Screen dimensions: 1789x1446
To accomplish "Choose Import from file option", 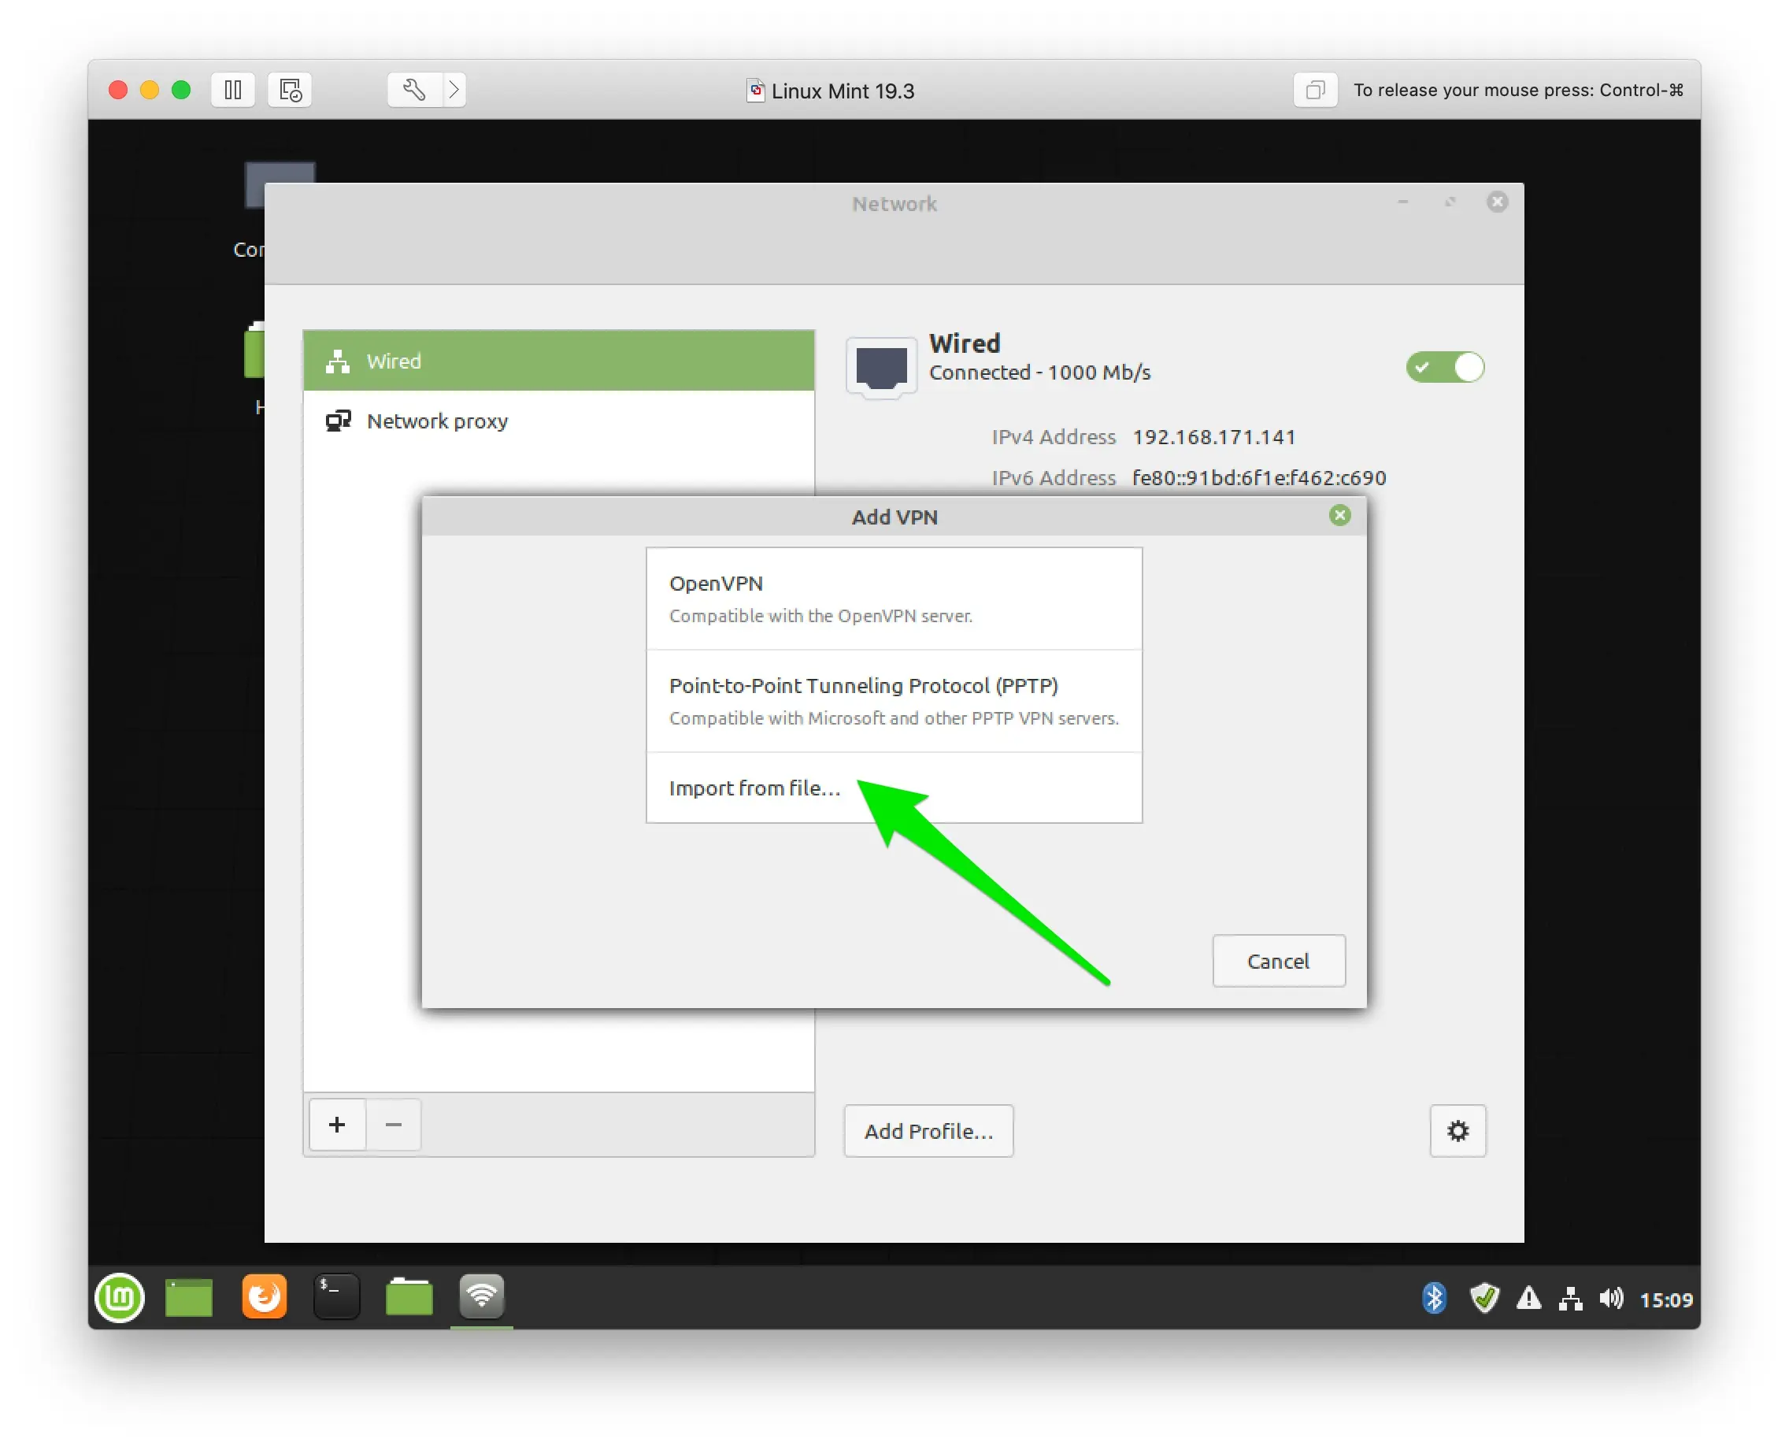I will tap(894, 788).
